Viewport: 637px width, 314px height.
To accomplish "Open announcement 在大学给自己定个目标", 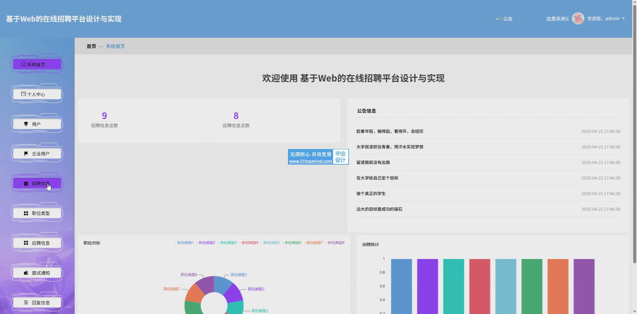I will click(x=377, y=178).
